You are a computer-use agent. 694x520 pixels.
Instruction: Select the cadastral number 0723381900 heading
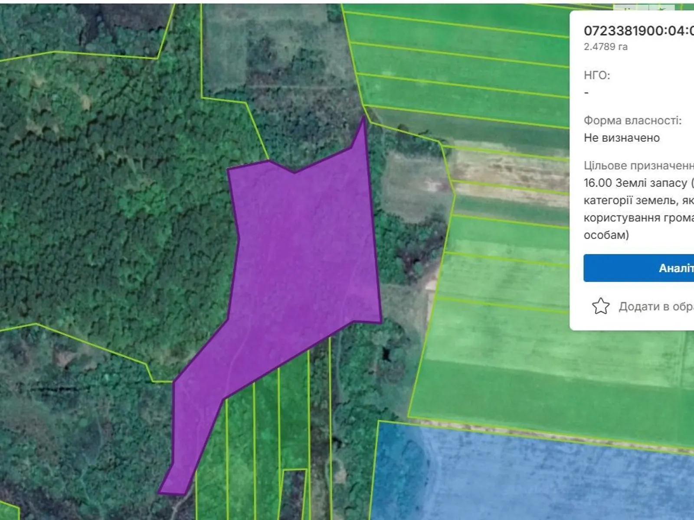point(638,31)
